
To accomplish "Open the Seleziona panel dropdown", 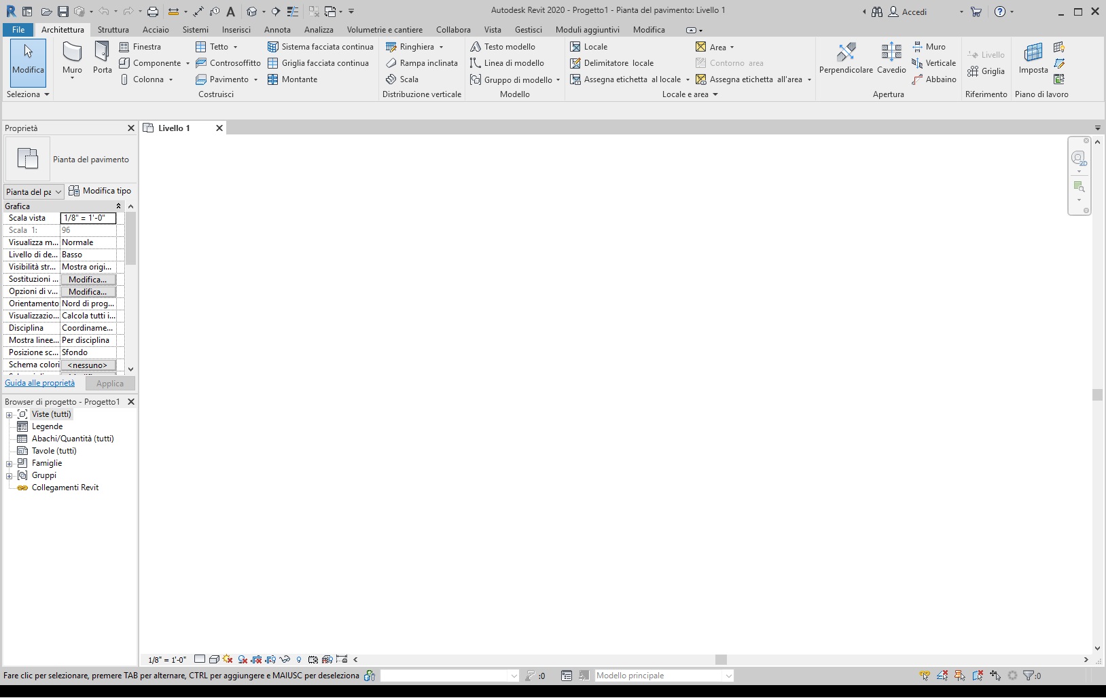I will tap(28, 94).
